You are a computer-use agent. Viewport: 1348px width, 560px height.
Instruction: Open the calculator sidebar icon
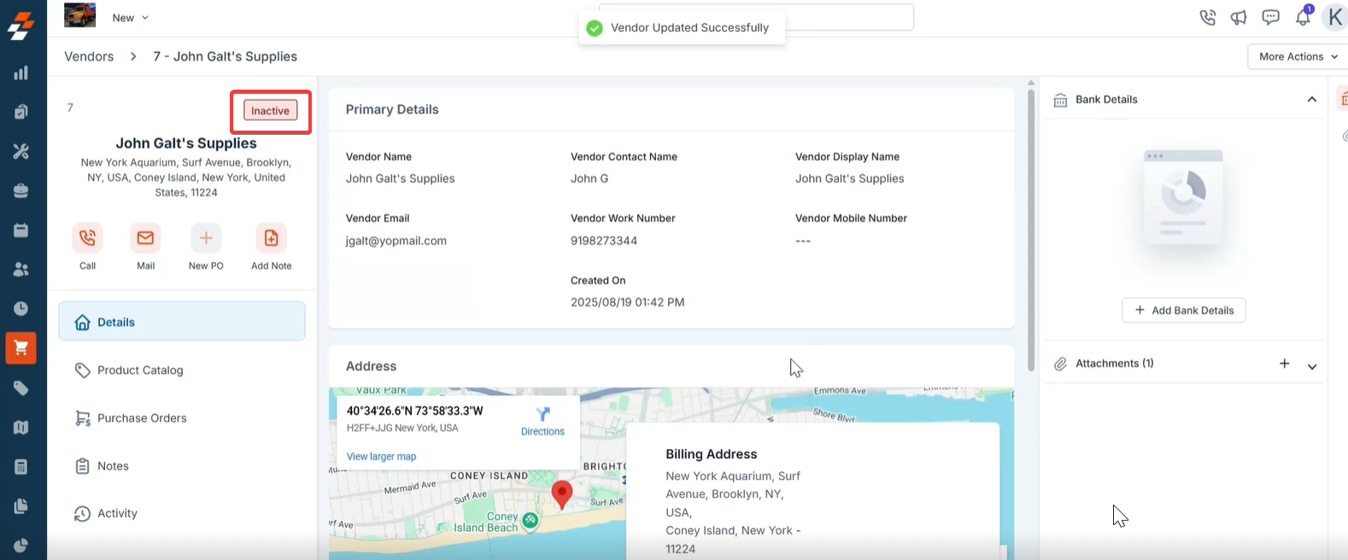(x=21, y=467)
